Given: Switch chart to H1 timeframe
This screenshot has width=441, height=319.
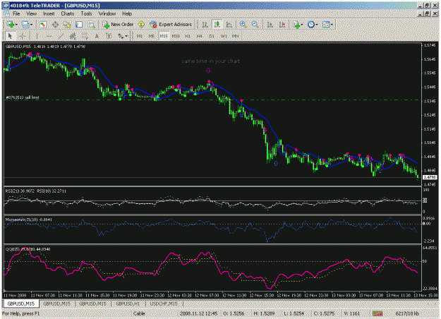Looking at the screenshot, I should click(x=188, y=36).
